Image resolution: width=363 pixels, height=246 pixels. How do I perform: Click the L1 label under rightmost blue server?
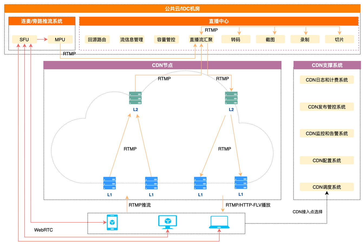pos(241,194)
